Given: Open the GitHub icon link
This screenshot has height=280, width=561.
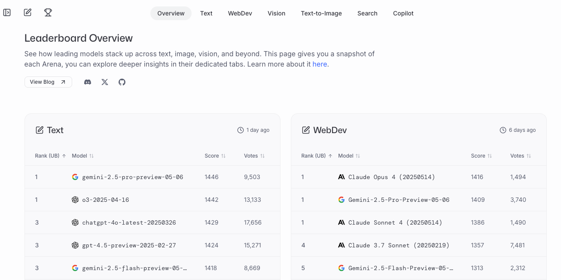Looking at the screenshot, I should 122,82.
